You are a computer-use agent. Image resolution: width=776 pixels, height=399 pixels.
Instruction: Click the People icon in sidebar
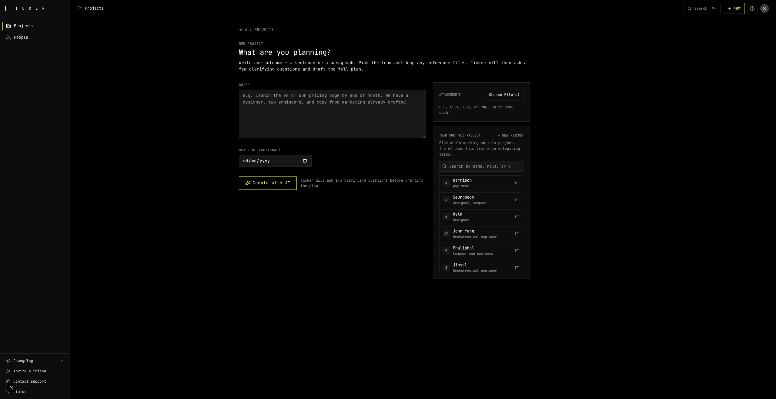[x=8, y=38]
